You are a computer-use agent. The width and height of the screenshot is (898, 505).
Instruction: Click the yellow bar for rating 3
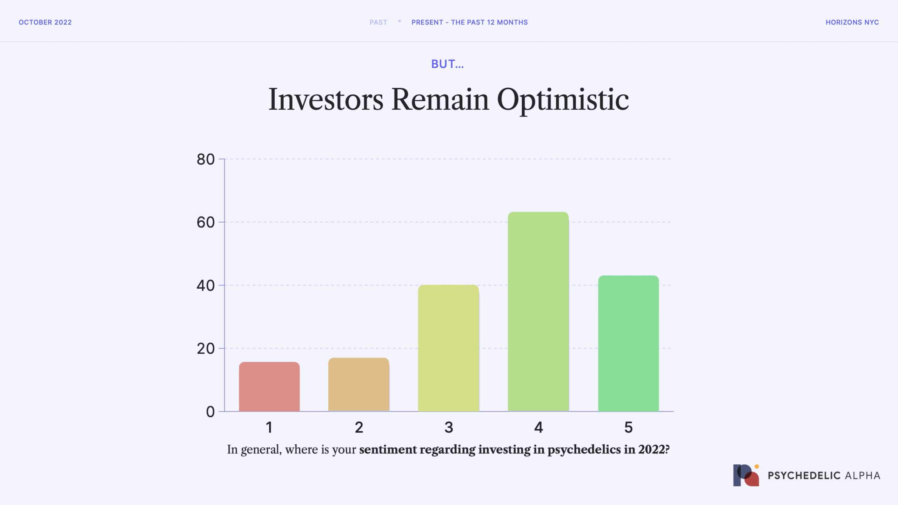tap(449, 348)
